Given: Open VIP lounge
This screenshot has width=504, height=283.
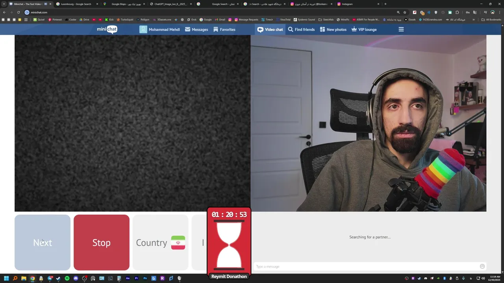Looking at the screenshot, I should tap(364, 29).
